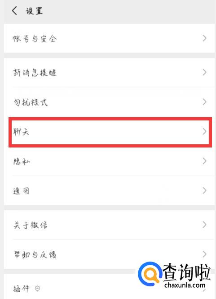Image resolution: width=216 pixels, height=299 pixels.
Task: Open the highlighted 聊天 settings
Action: [110, 132]
